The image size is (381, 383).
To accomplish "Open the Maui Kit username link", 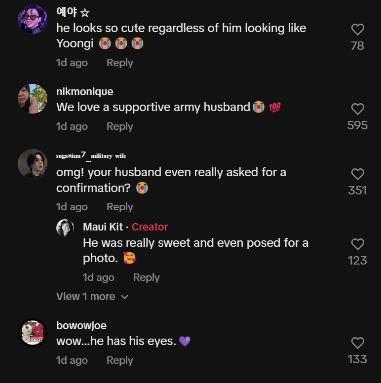I will pos(103,227).
